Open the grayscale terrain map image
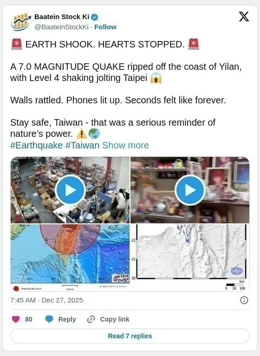Screen dimensions: 260x356 190,258
